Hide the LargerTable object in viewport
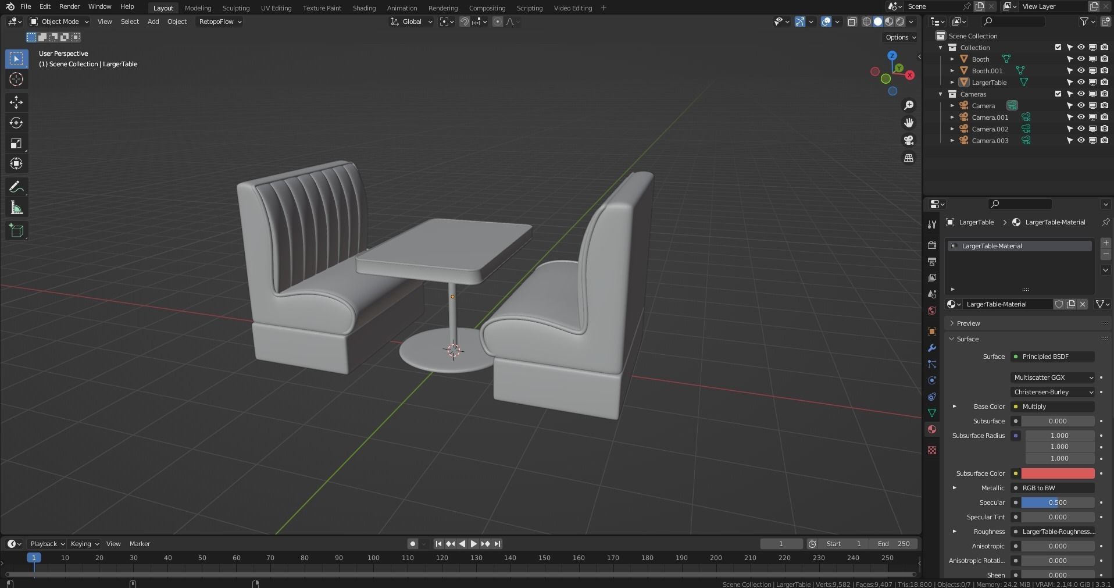1114x588 pixels. click(1081, 82)
